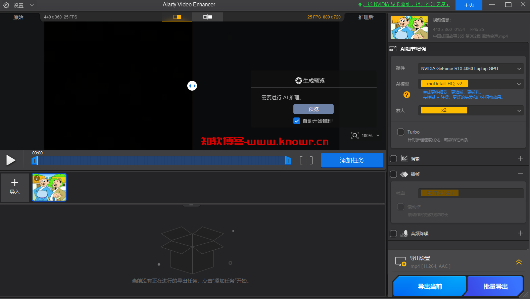Uncheck 自动开始推理 checkbox
The width and height of the screenshot is (530, 299).
pos(297,121)
